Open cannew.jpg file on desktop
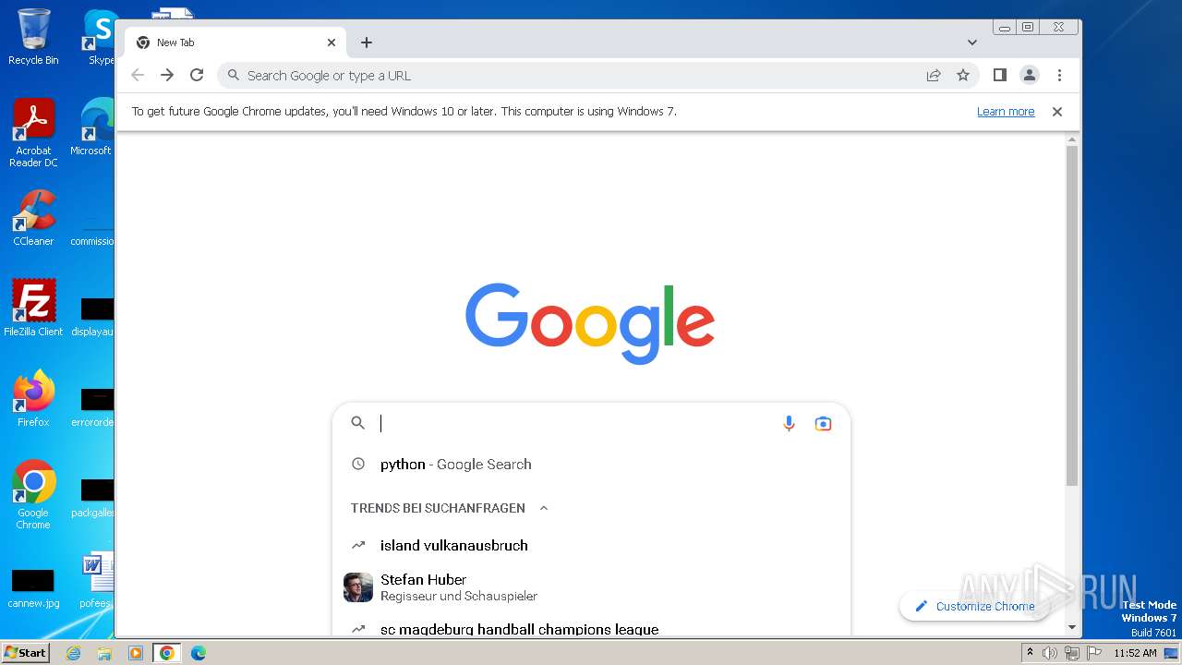The image size is (1182, 665). [x=33, y=588]
